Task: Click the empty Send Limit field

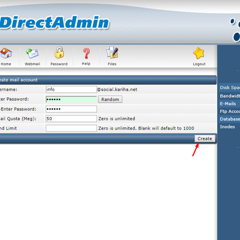Action: 71,128
